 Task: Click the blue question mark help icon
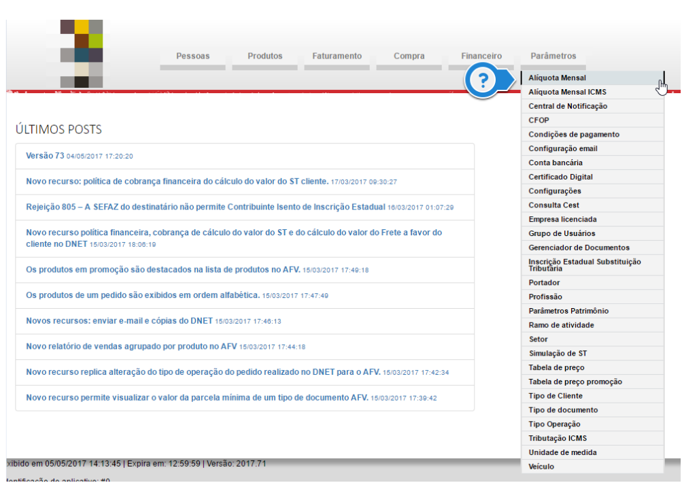click(x=483, y=80)
